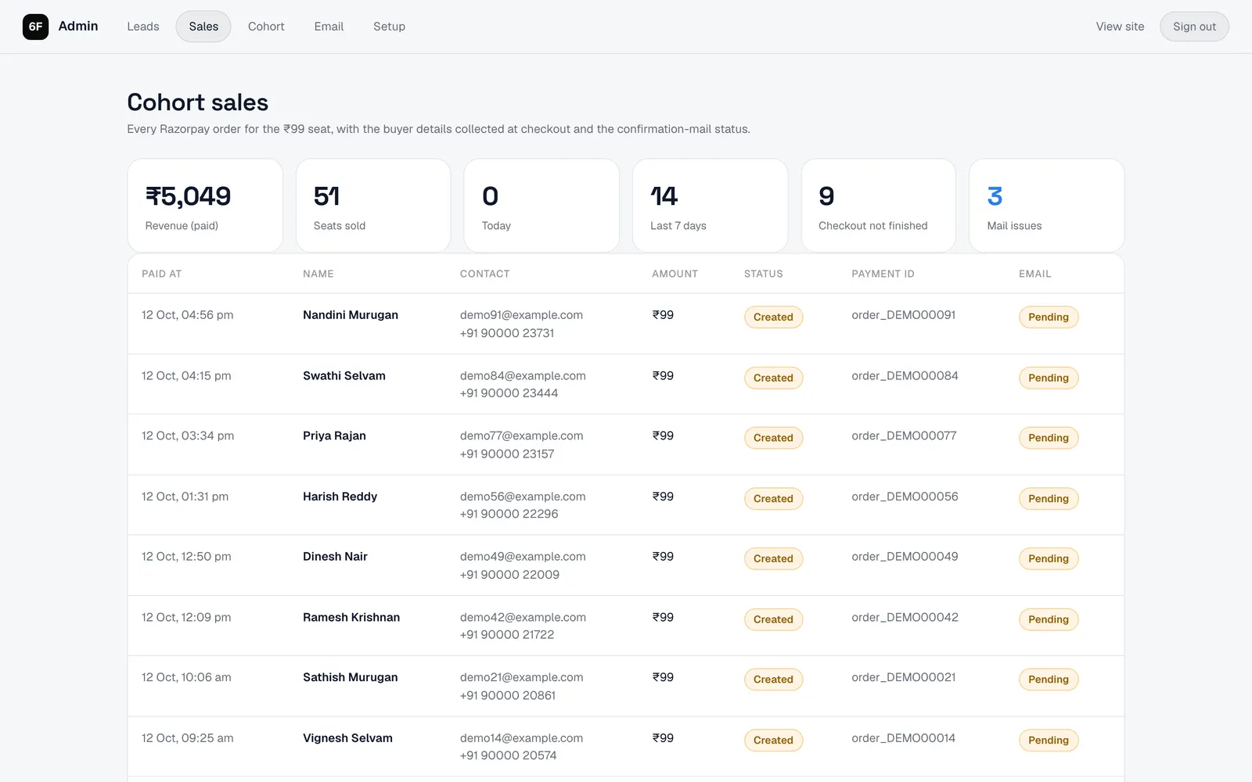Select payment ID order_DEMO000056
This screenshot has height=782, width=1252.
pos(905,497)
